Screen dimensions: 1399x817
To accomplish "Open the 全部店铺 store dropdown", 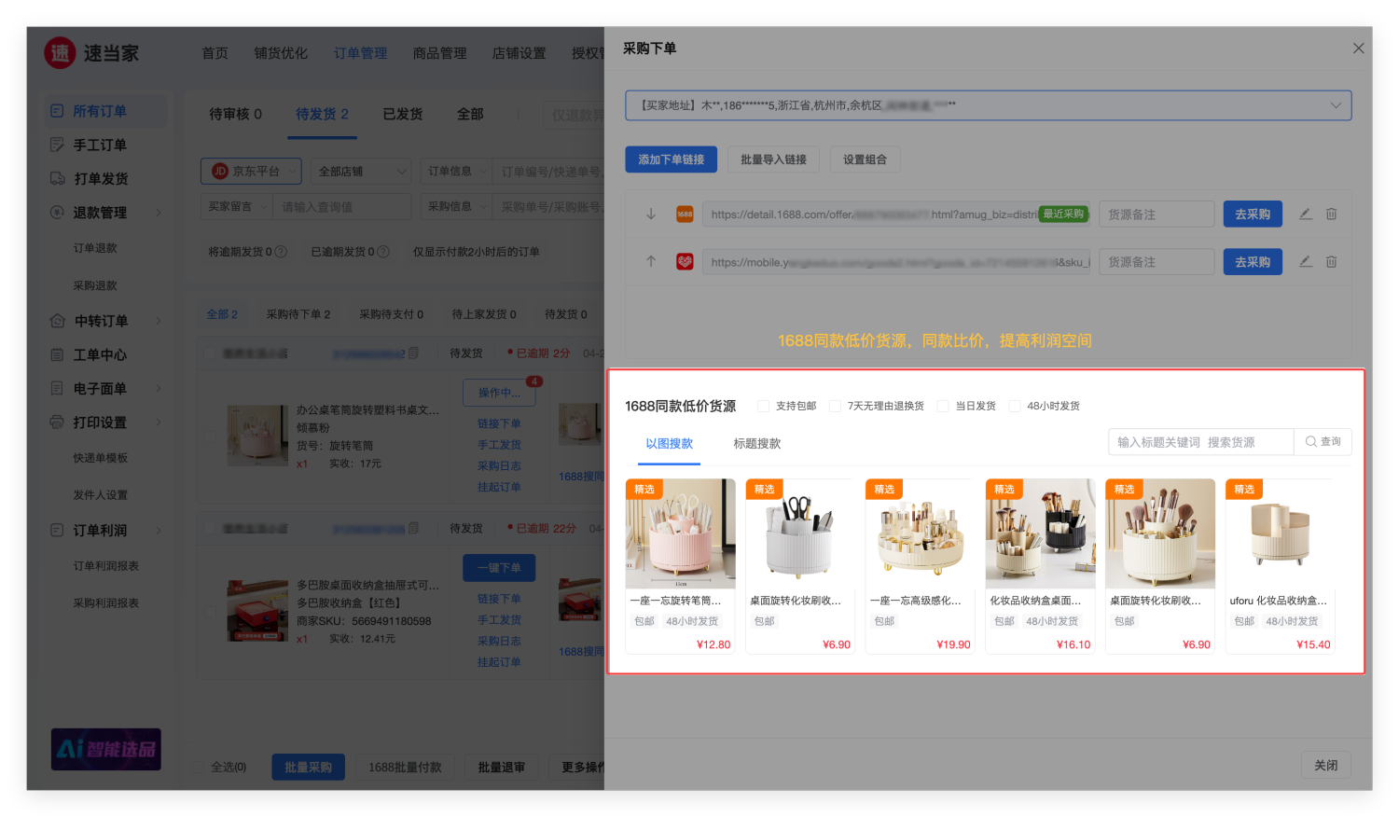I will point(362,172).
